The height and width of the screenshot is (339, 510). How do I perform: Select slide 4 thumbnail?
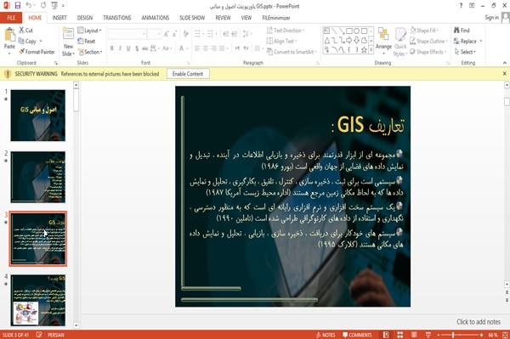click(x=37, y=300)
